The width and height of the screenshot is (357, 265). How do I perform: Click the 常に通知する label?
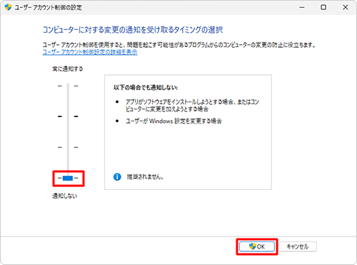(x=68, y=69)
